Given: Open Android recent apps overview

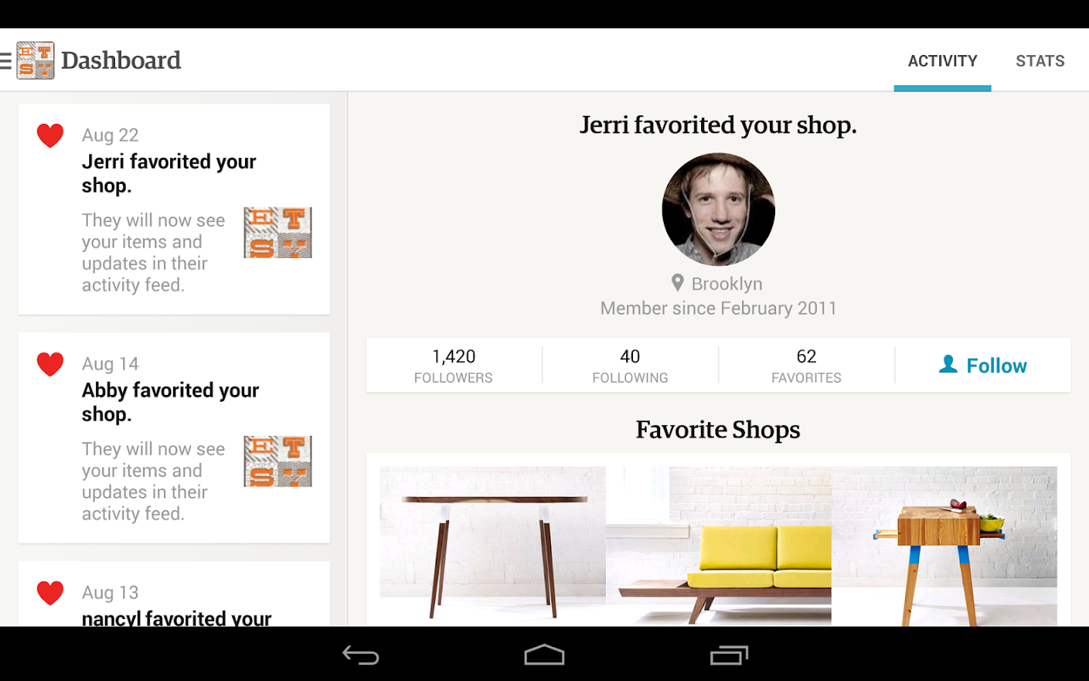Looking at the screenshot, I should (729, 655).
